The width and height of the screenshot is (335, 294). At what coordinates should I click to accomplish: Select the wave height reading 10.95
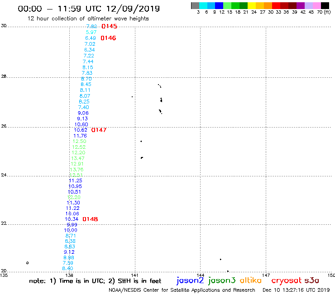(75, 186)
